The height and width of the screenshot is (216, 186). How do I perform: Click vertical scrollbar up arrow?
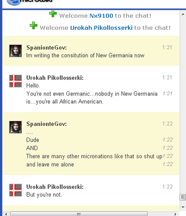tap(183, 14)
